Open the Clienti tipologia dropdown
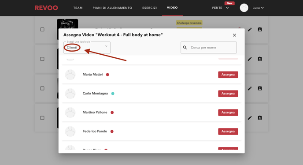The width and height of the screenshot is (303, 165). [87, 48]
